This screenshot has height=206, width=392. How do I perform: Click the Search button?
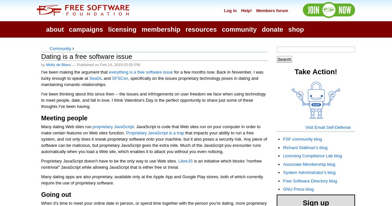coord(284,59)
